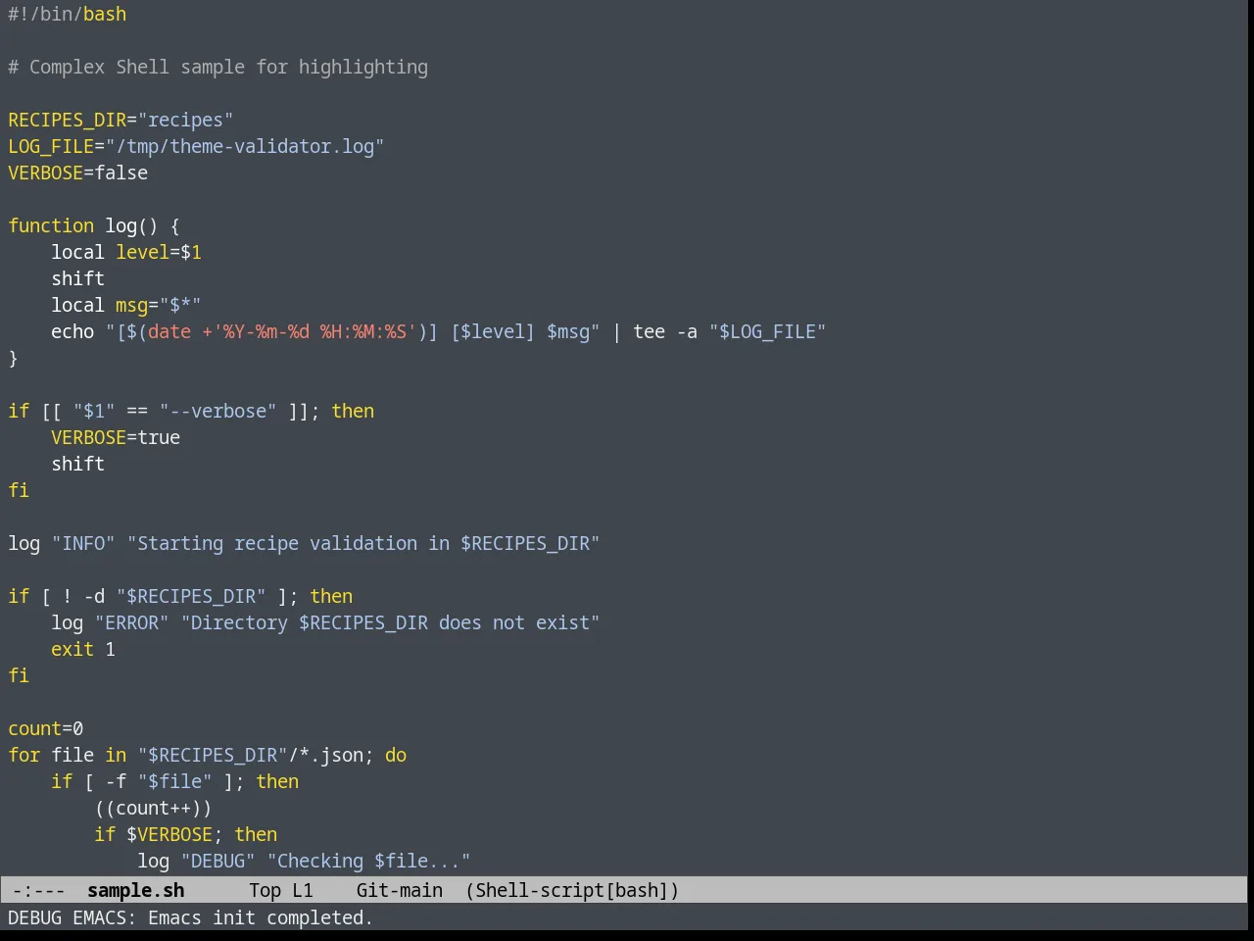This screenshot has height=941, width=1254.
Task: Click the '-f "$file"' test condition
Action: (159, 781)
